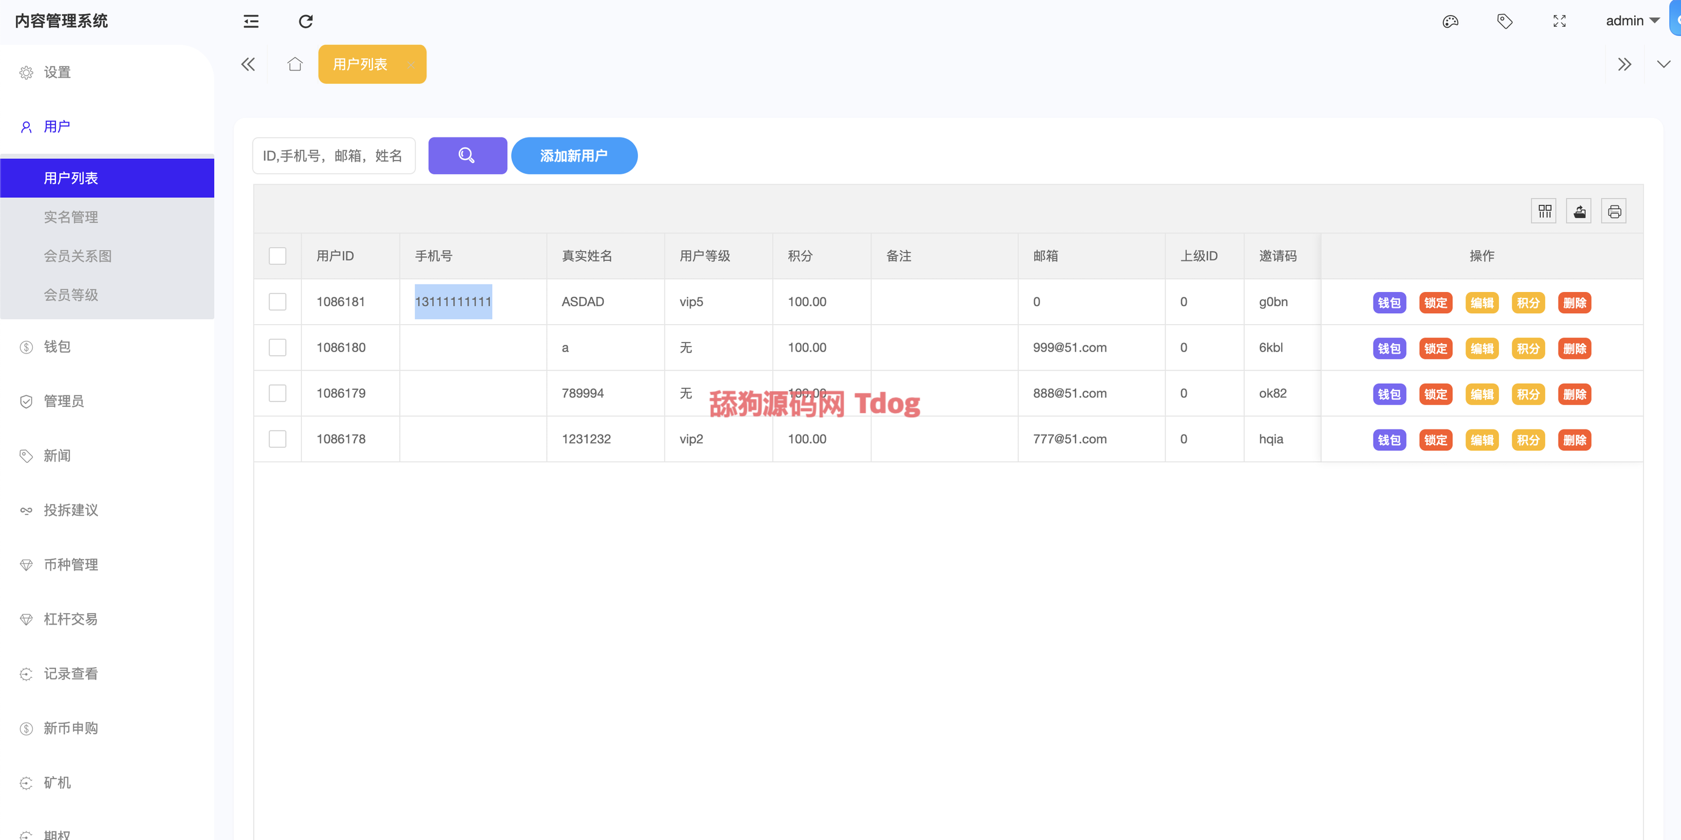Expand the tab options chevron down
The image size is (1681, 840).
coord(1663,64)
